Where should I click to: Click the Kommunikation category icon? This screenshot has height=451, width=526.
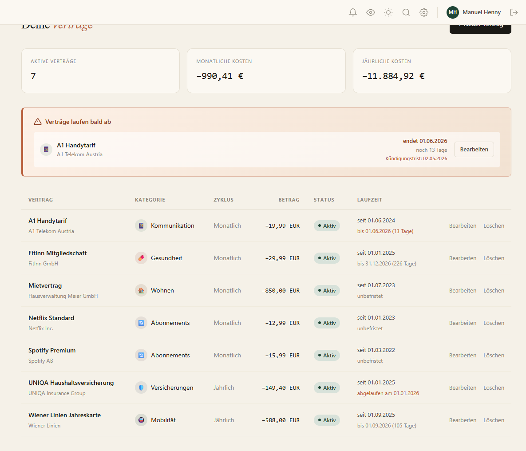[141, 226]
